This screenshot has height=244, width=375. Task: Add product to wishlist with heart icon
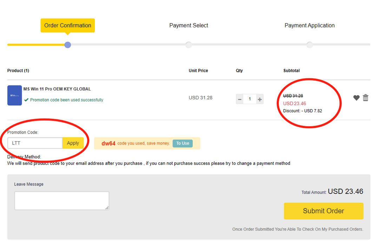click(x=356, y=98)
